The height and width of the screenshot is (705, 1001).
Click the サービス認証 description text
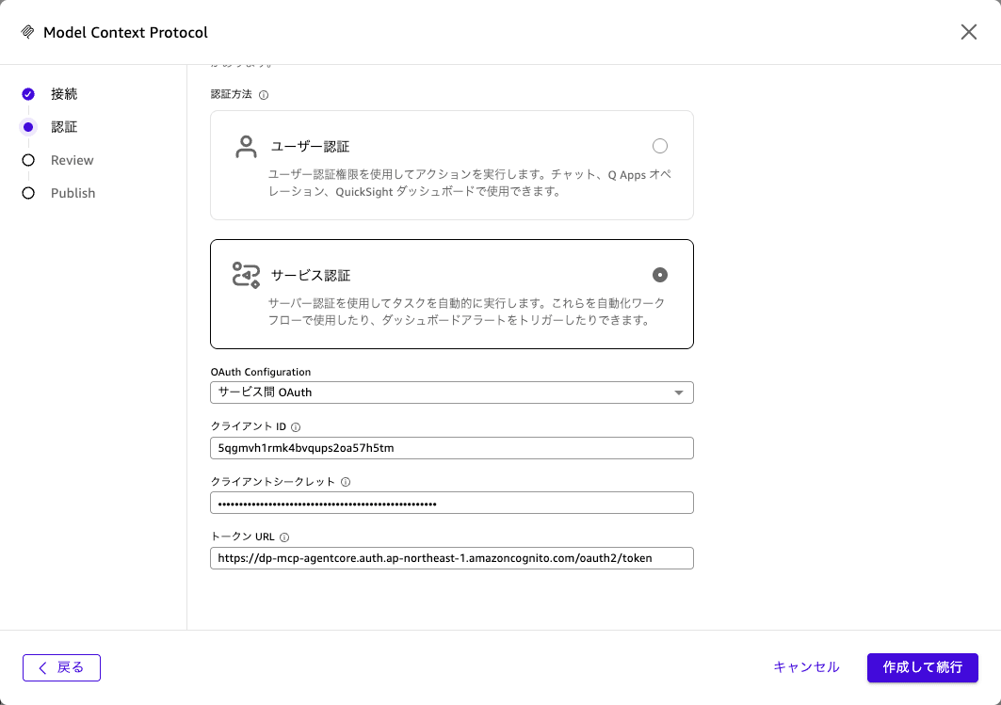click(466, 312)
